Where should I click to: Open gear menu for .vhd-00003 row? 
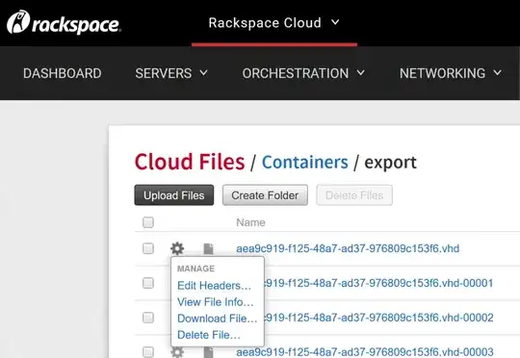[x=177, y=351]
